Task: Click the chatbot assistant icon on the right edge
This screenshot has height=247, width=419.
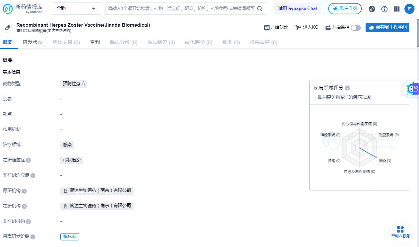Action: (x=411, y=89)
